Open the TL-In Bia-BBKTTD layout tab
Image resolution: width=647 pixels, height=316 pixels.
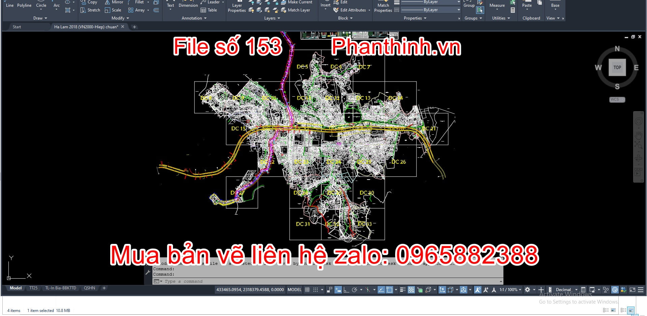click(61, 288)
